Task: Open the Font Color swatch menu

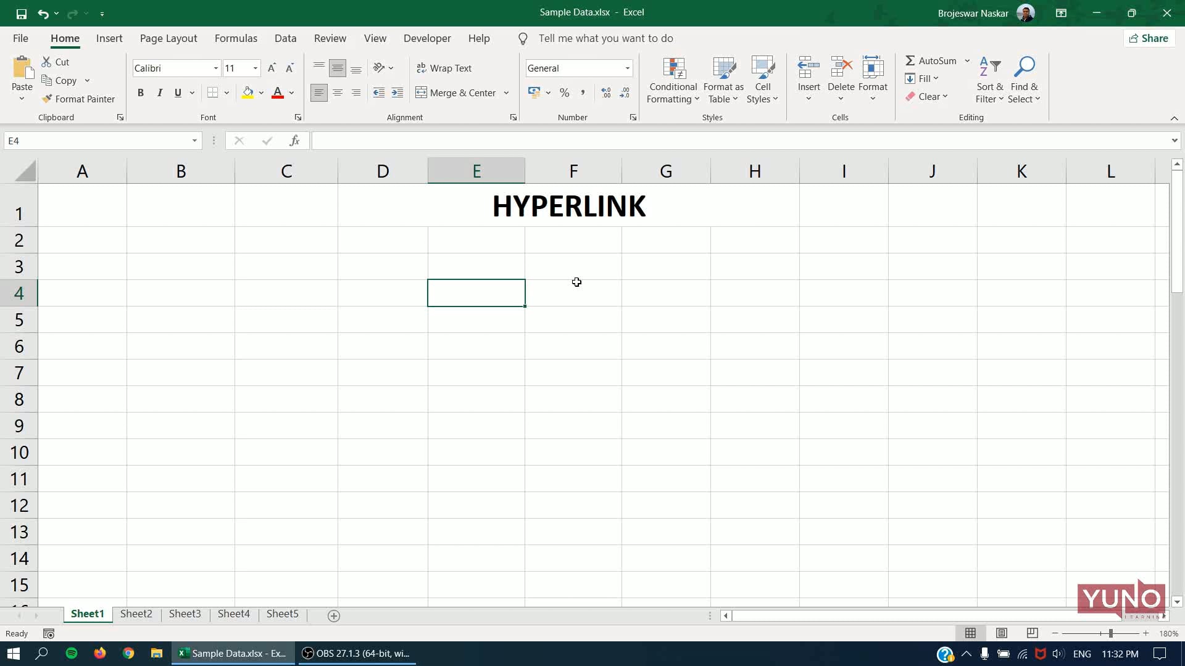Action: pyautogui.click(x=291, y=92)
